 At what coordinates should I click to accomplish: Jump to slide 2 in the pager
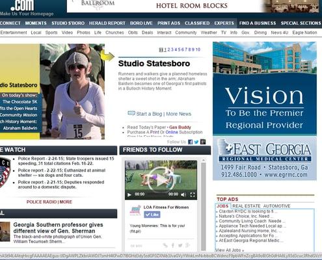pos(168,49)
